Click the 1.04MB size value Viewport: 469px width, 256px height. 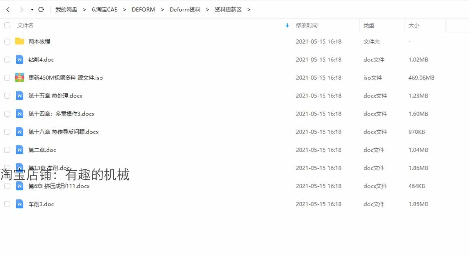[418, 150]
